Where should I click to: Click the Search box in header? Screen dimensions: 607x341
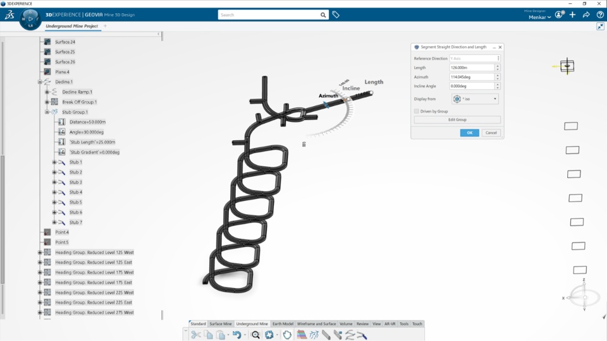[269, 15]
